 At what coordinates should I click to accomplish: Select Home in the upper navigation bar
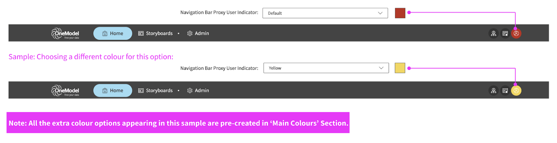coord(112,33)
